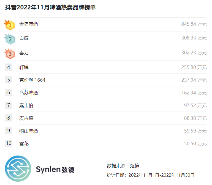
Task: Select brand name 喜力
Action: tap(24, 53)
